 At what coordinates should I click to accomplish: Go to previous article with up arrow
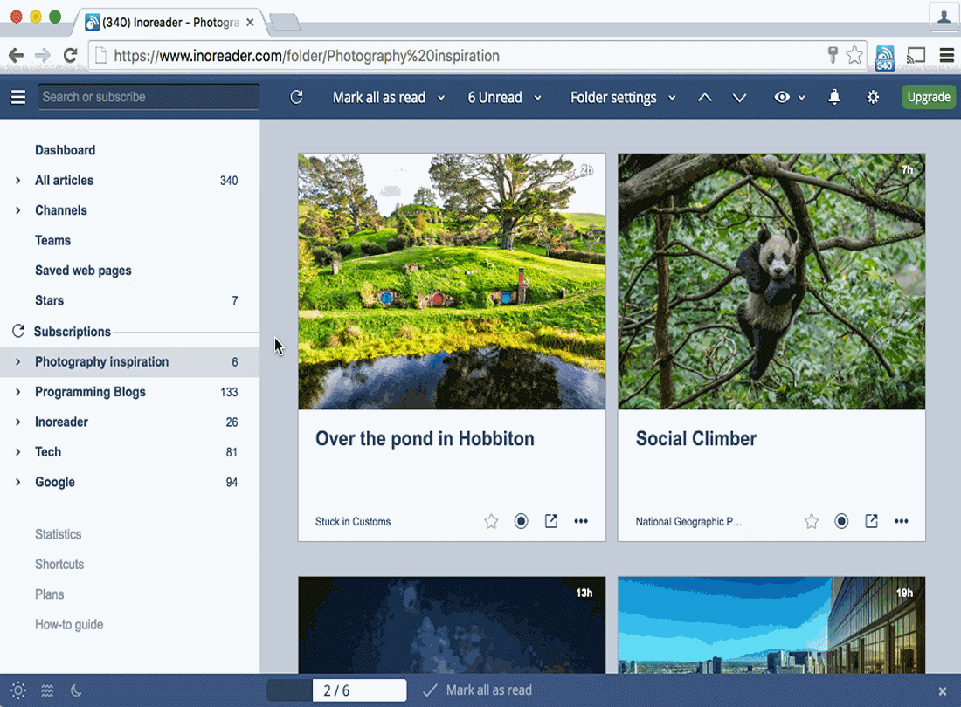point(705,98)
